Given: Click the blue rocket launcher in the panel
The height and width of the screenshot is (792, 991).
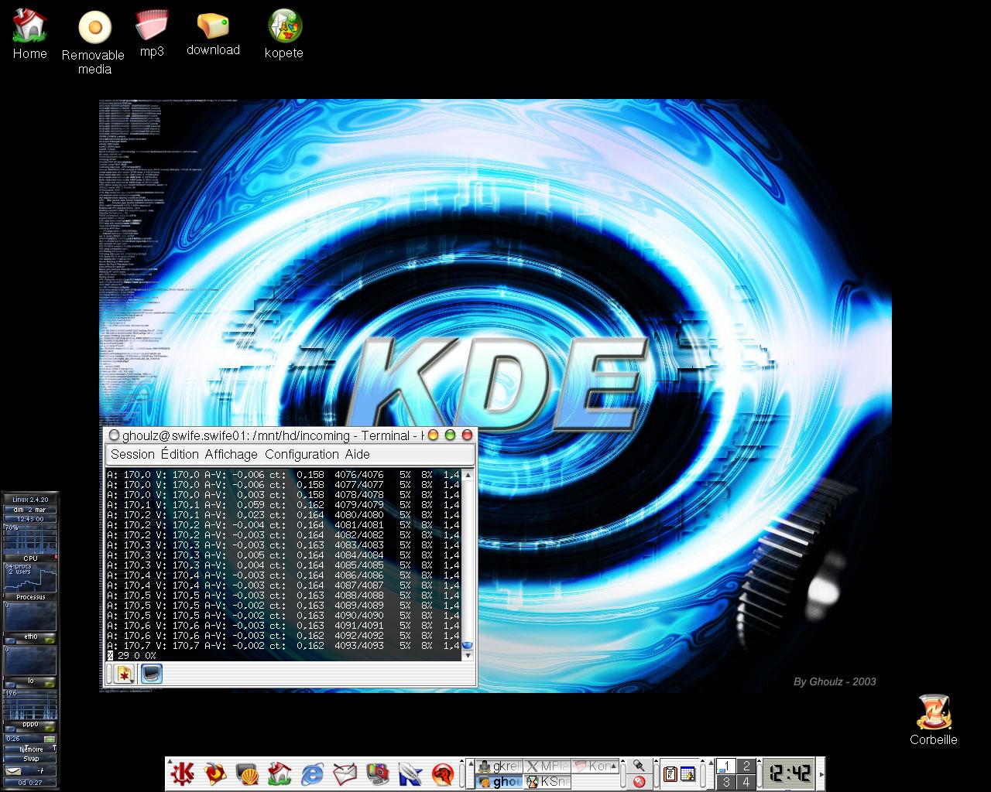Looking at the screenshot, I should [x=410, y=773].
